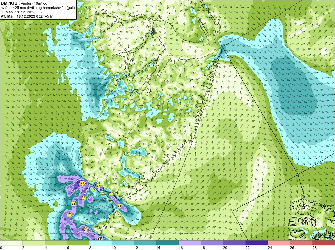Click the legend scale value '4'
The image size is (335, 250).
coord(46,248)
